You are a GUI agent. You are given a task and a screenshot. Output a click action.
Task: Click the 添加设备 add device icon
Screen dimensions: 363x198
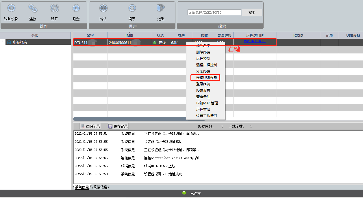(x=11, y=8)
